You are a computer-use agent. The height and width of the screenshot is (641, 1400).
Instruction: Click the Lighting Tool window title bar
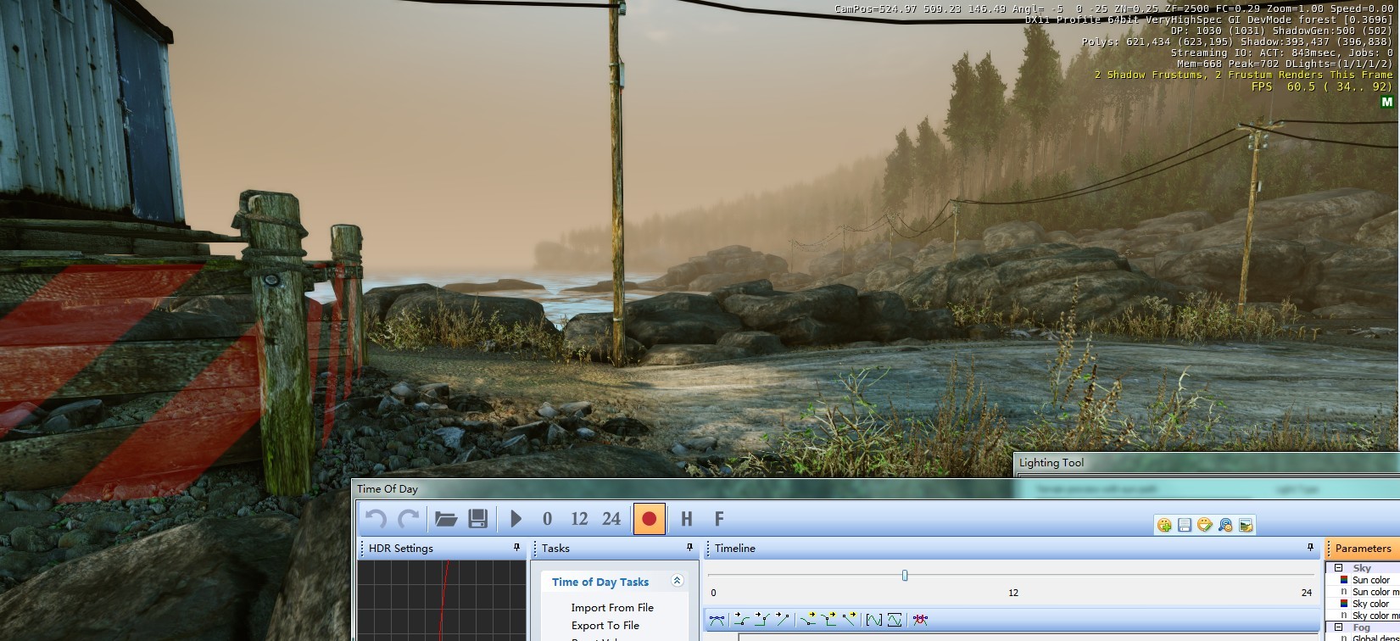coord(1208,462)
